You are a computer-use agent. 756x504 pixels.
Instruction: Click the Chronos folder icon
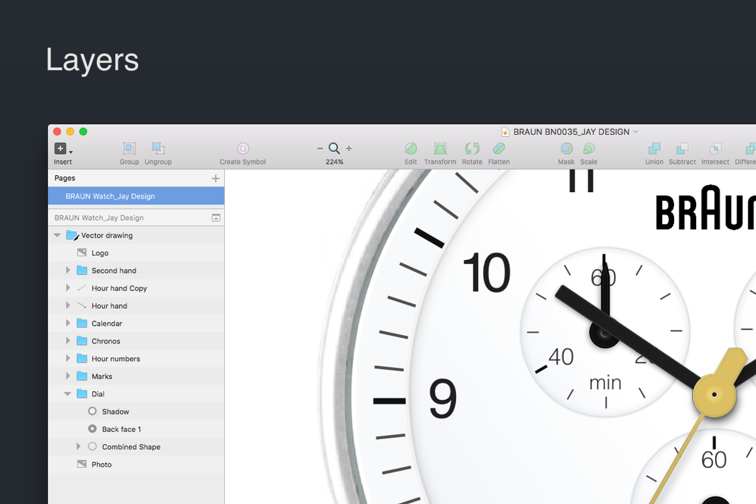tap(82, 341)
